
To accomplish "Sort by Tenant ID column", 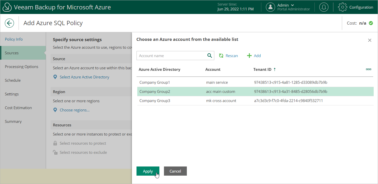I will coord(262,69).
